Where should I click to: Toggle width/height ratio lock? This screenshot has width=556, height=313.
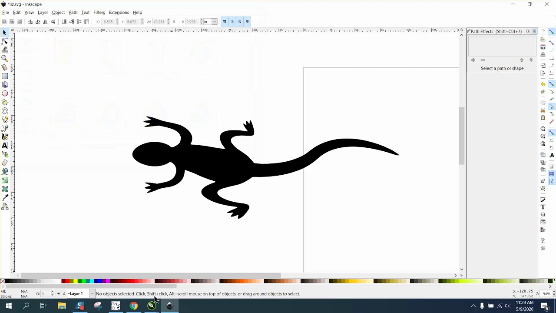coord(174,22)
